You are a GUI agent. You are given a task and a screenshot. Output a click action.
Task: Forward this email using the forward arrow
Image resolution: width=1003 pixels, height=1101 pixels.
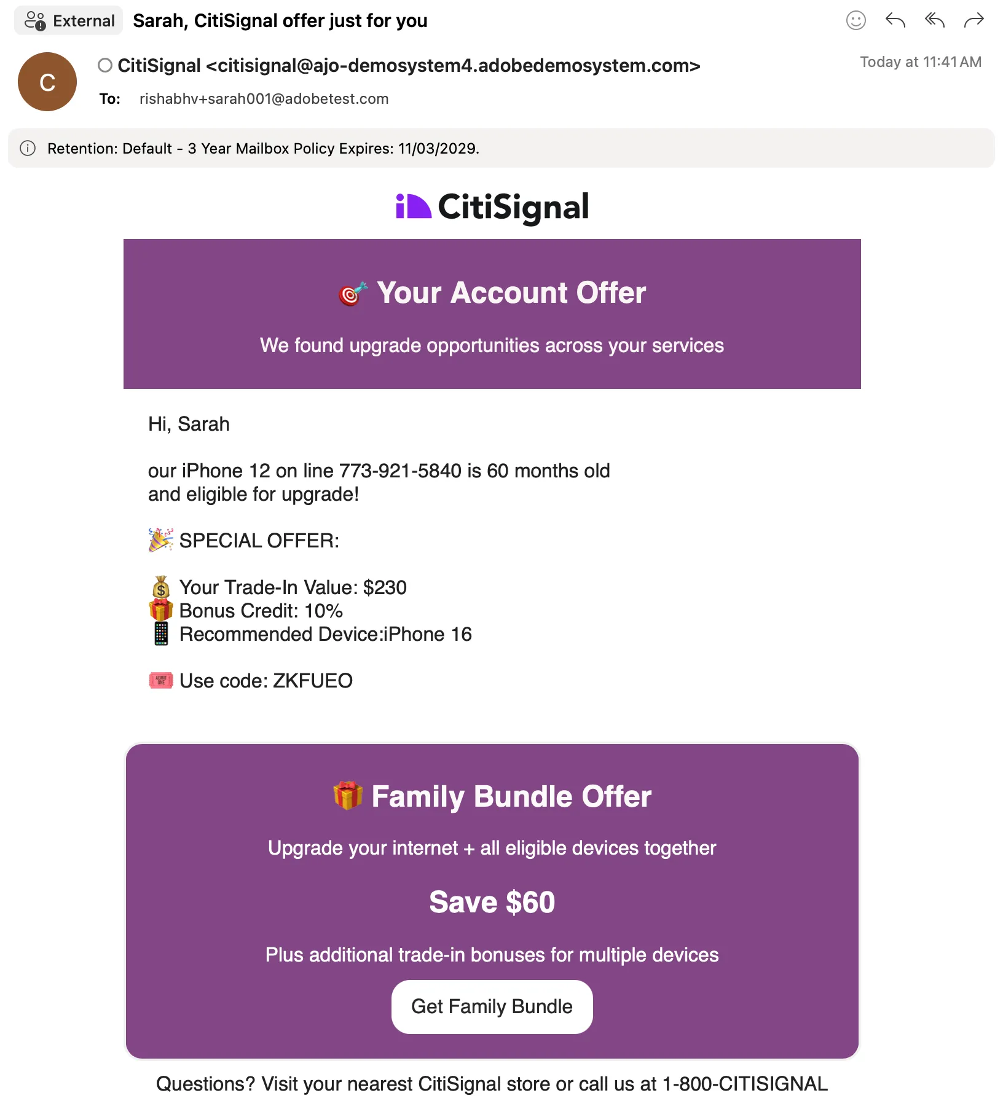coord(974,20)
